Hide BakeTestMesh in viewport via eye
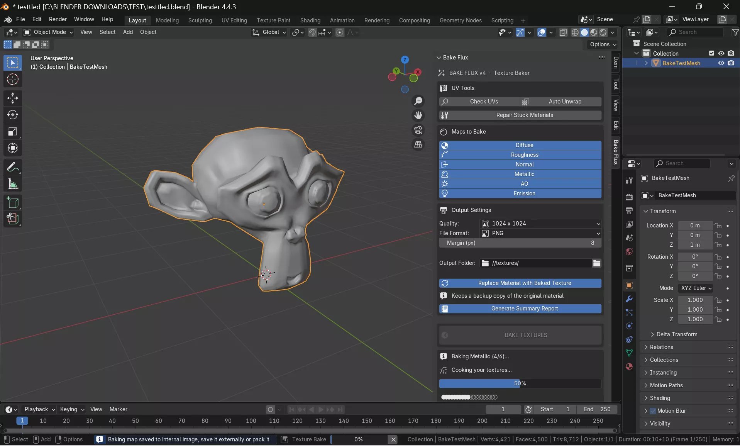The height and width of the screenshot is (446, 740). pos(721,63)
